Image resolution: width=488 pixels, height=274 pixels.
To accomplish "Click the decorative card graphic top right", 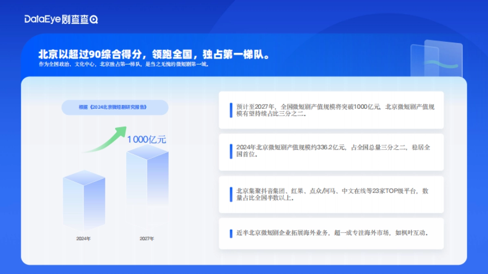I will tap(436, 58).
